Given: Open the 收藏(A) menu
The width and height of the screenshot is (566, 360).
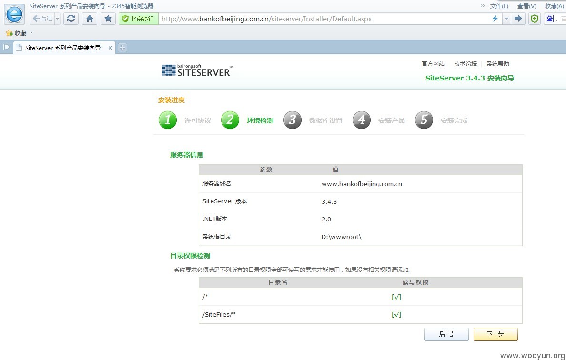Looking at the screenshot, I should (554, 6).
